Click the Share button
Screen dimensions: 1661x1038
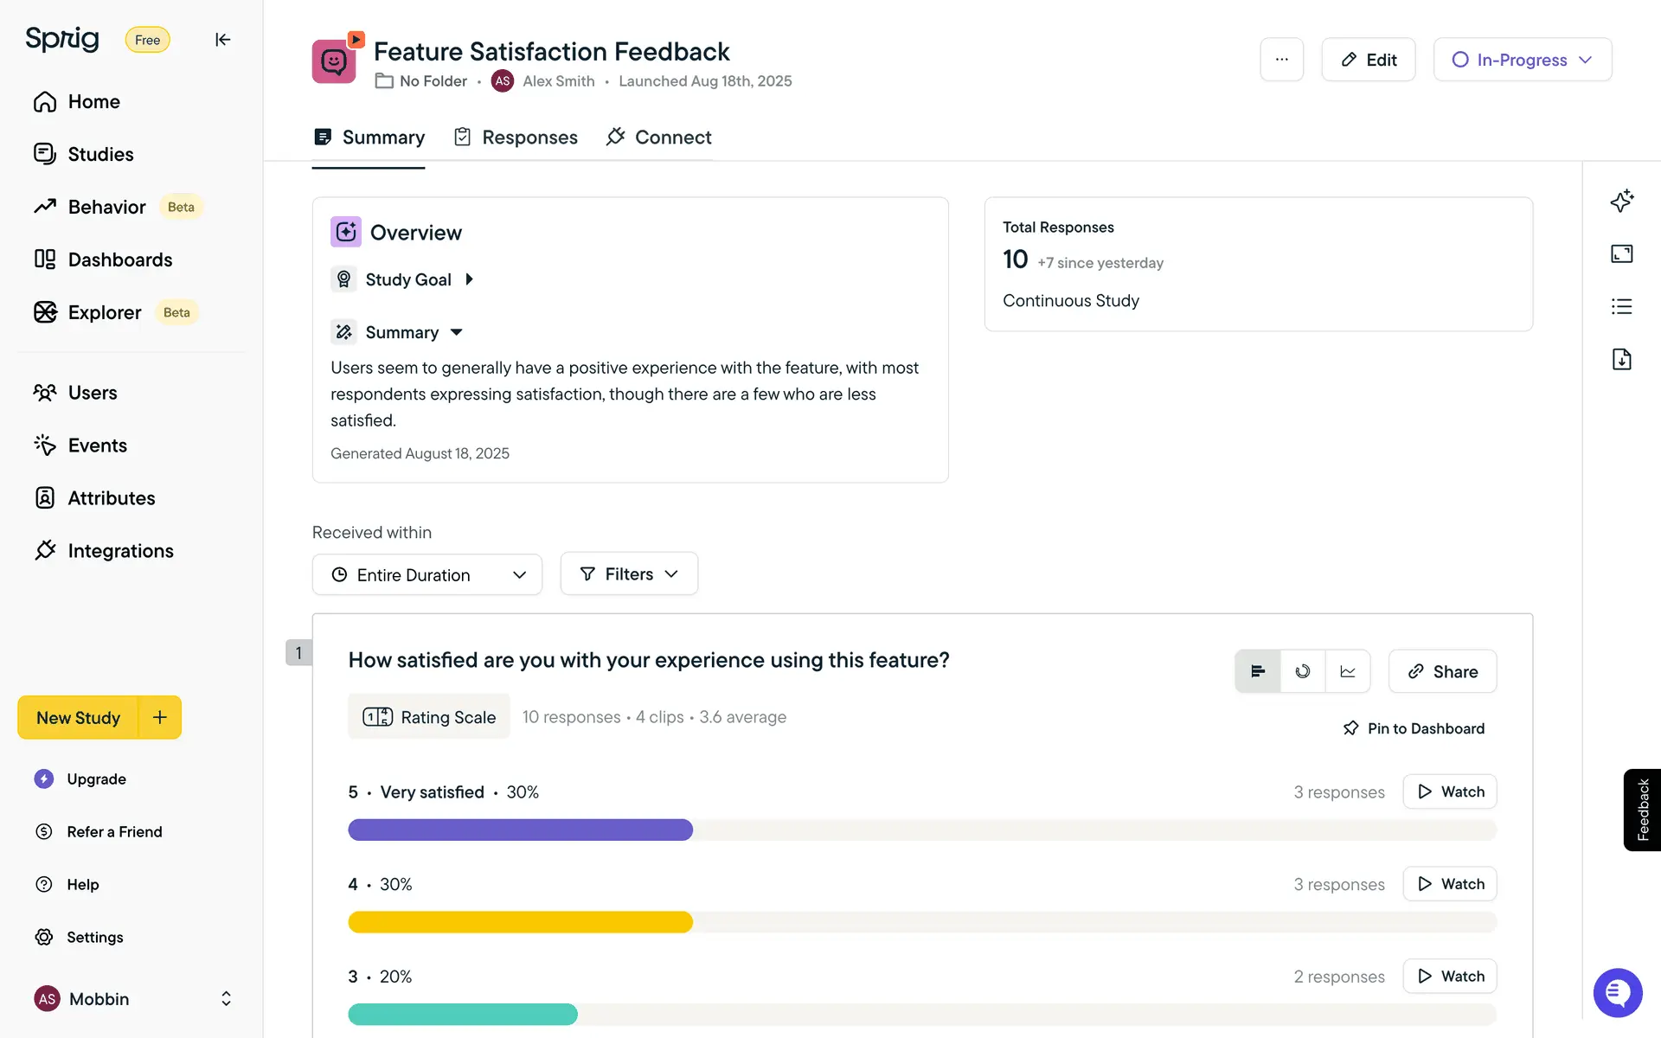[1442, 671]
